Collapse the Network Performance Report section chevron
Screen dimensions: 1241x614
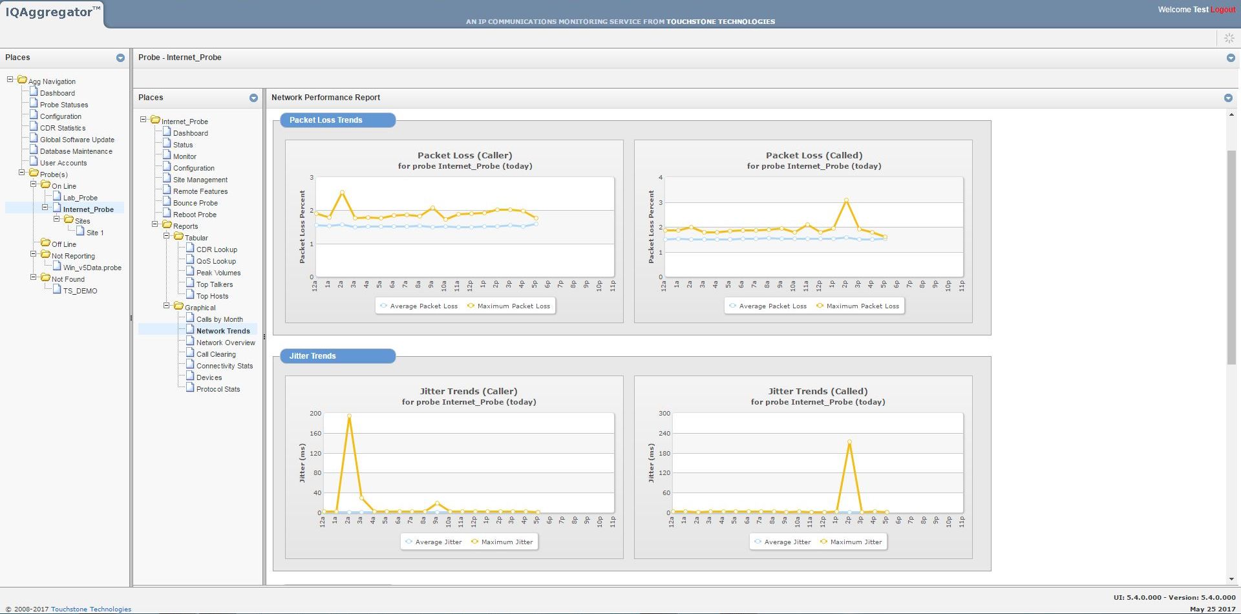tap(1229, 98)
